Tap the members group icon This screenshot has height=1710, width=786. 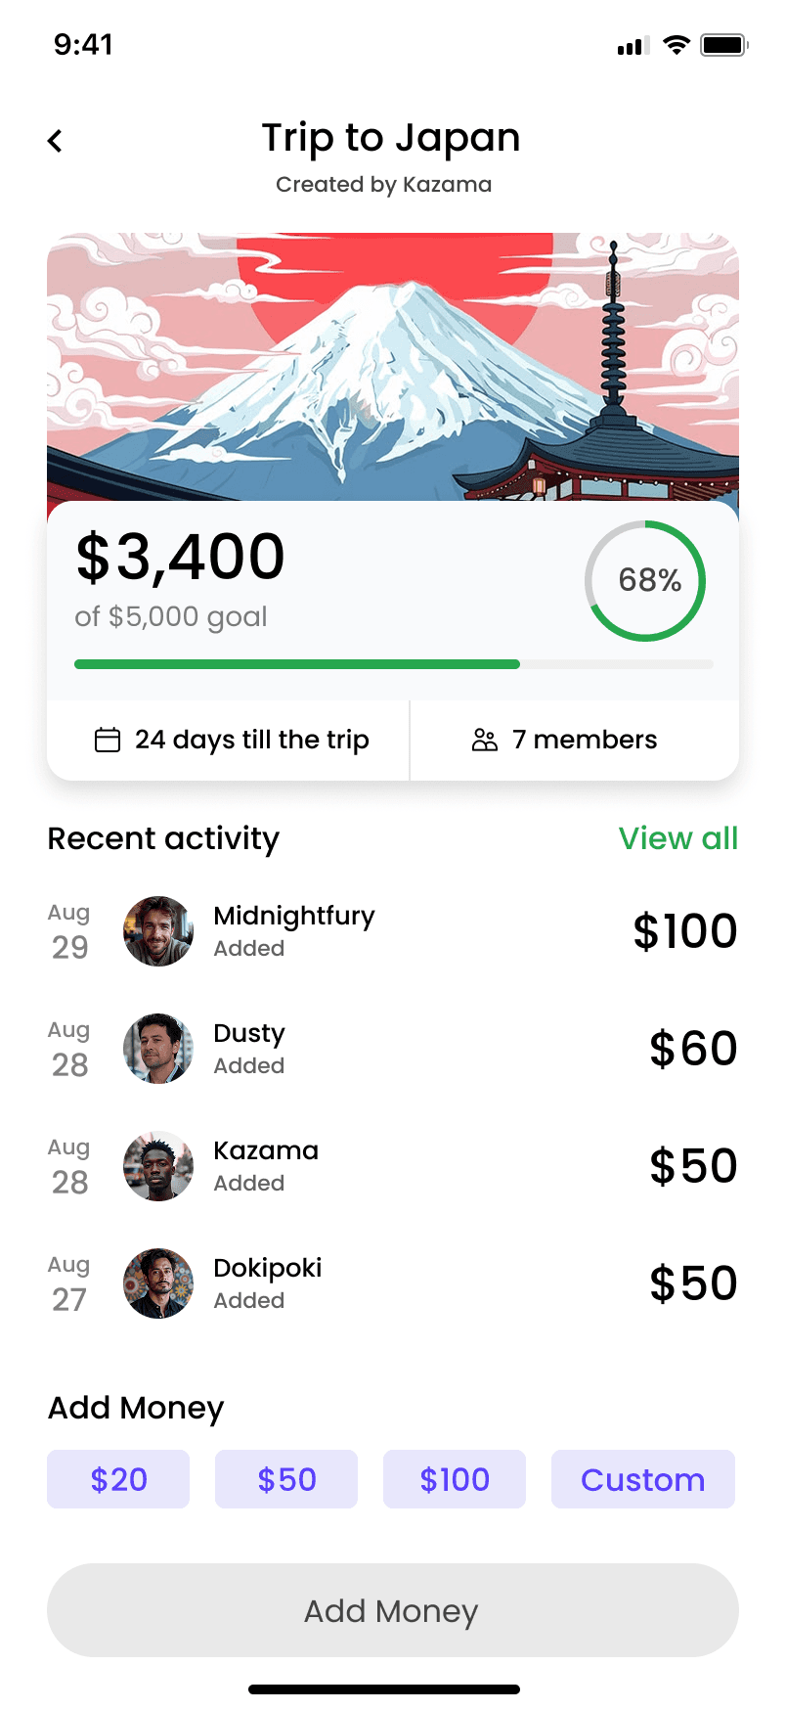pyautogui.click(x=485, y=740)
